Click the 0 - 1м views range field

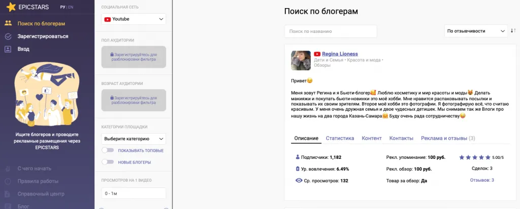[x=134, y=193]
